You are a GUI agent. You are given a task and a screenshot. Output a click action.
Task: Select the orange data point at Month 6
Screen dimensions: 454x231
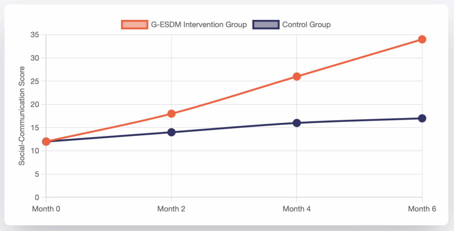click(422, 39)
